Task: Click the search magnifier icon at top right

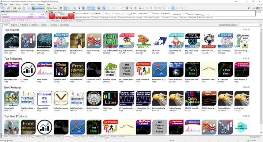Action: [249, 8]
